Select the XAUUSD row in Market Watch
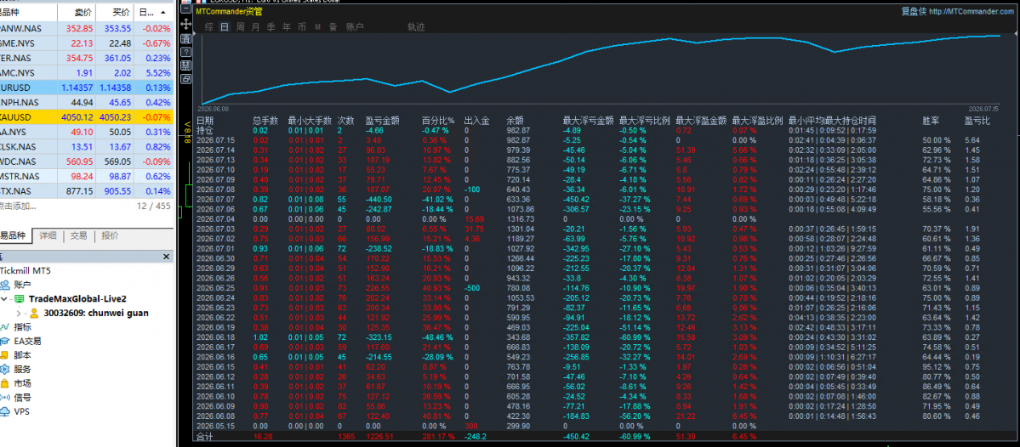This screenshot has height=447, width=1020. (x=87, y=117)
